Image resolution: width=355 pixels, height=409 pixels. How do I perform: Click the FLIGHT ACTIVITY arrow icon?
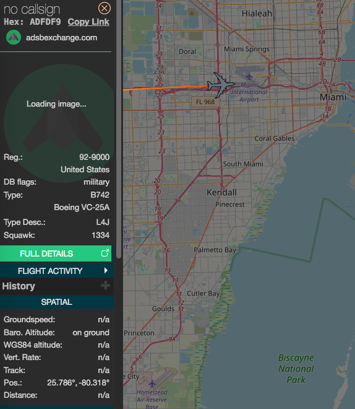[106, 270]
